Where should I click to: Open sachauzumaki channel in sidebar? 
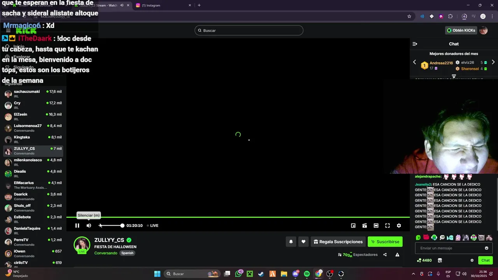(x=33, y=94)
